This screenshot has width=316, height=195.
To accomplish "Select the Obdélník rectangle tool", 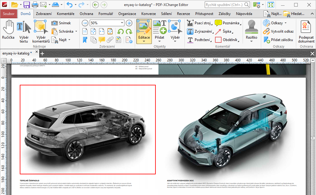I will click(227, 40).
